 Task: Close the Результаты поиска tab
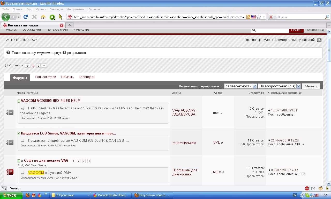[x=62, y=25]
